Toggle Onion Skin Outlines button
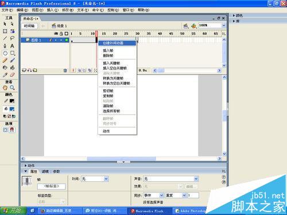 click(x=84, y=71)
